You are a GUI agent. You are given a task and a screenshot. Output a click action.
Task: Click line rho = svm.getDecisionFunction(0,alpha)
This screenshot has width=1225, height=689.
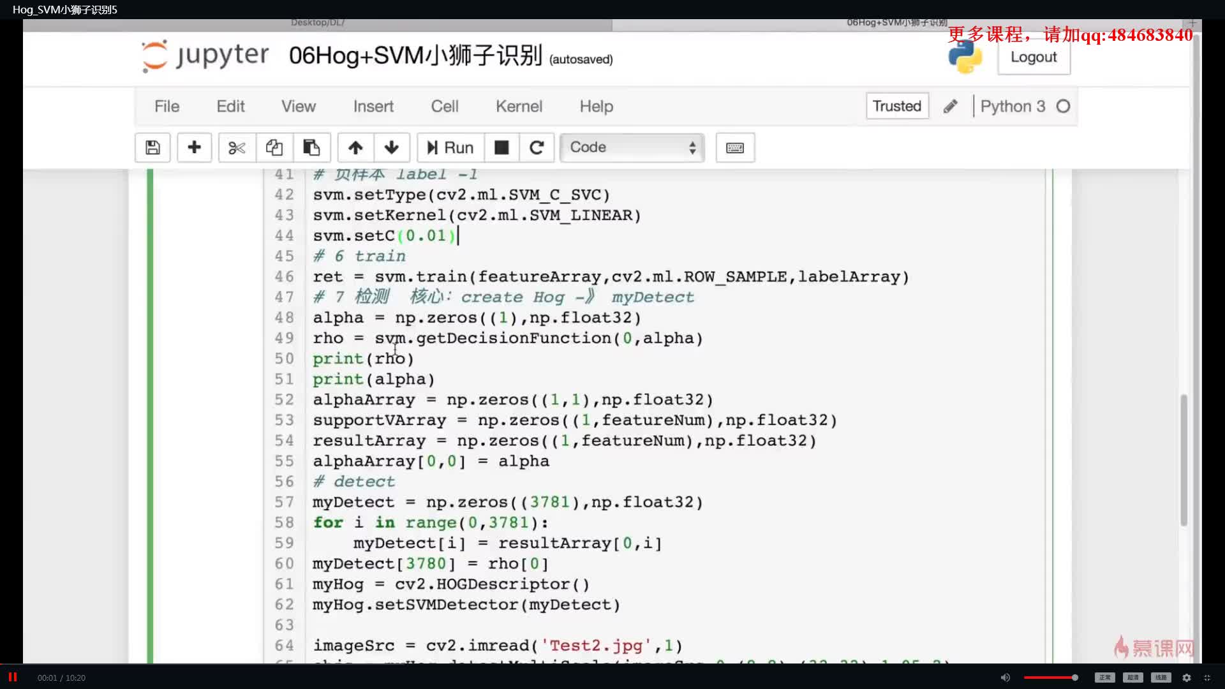[x=507, y=338]
